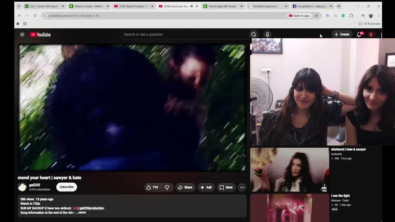Open the Google Translate extension icon
The image size is (395, 222).
(x=327, y=15)
